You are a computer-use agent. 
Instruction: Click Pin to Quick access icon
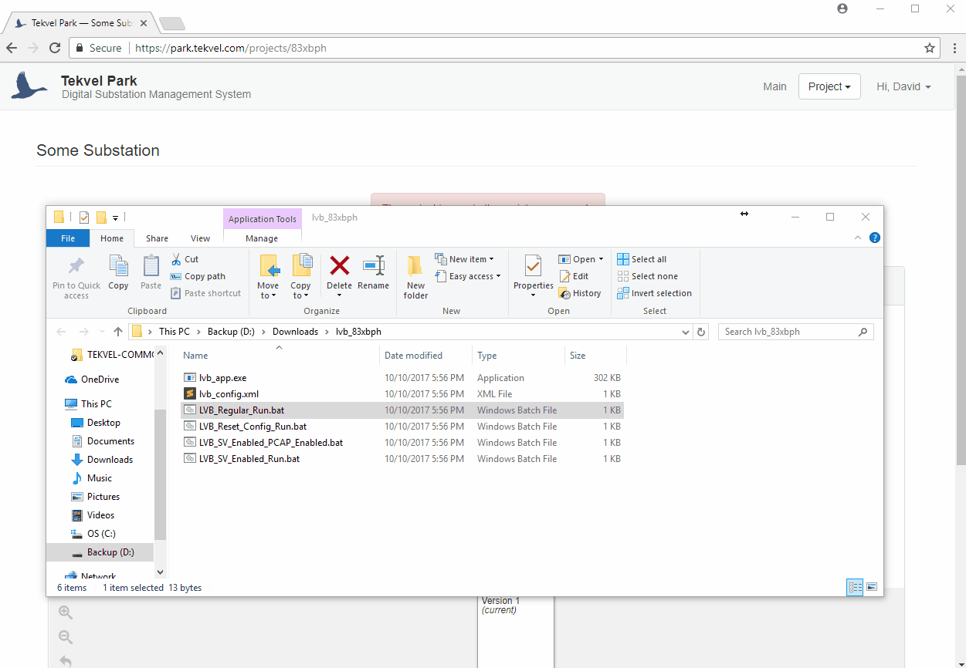click(x=76, y=267)
